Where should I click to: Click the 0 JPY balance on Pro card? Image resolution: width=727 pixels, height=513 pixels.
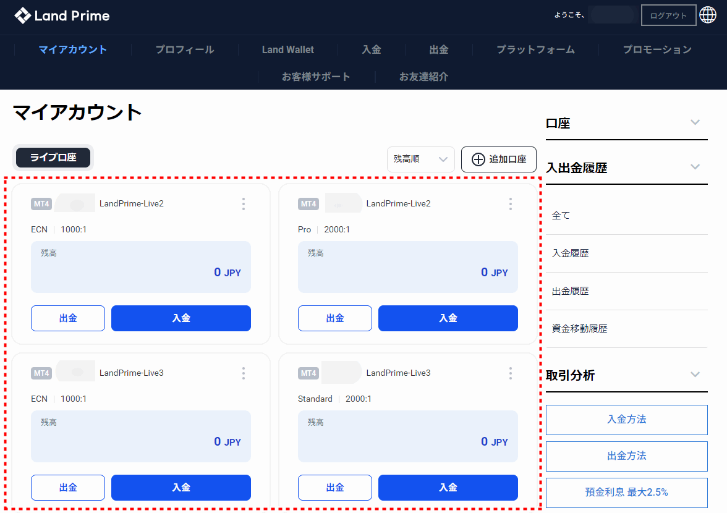tap(495, 273)
